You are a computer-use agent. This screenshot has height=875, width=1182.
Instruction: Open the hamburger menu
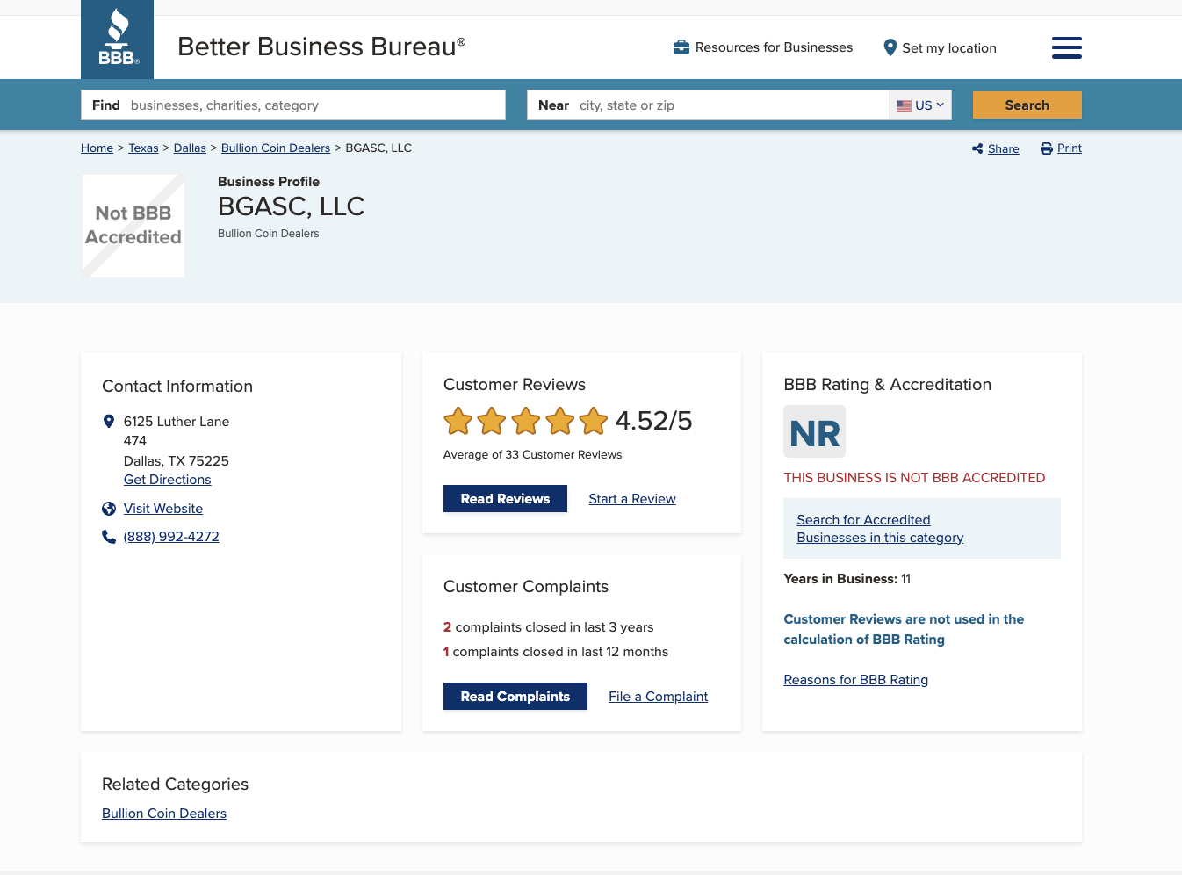click(x=1066, y=47)
